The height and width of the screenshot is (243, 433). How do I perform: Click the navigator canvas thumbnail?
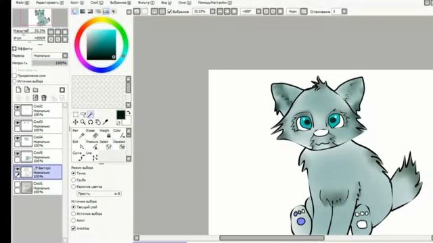coord(40,18)
